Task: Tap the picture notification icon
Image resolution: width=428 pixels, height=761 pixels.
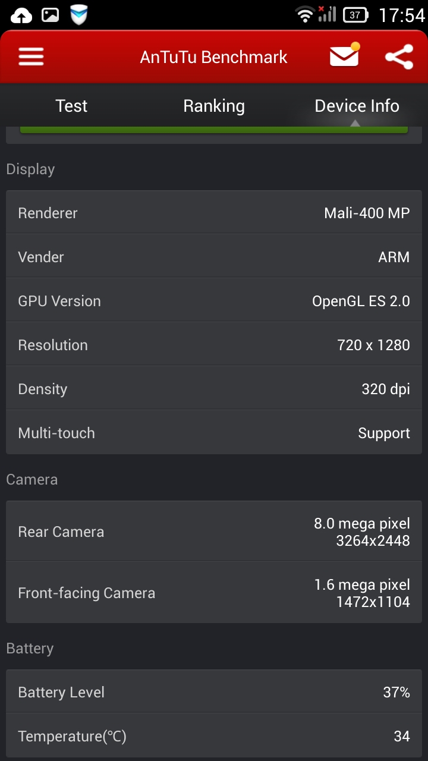Action: tap(50, 15)
